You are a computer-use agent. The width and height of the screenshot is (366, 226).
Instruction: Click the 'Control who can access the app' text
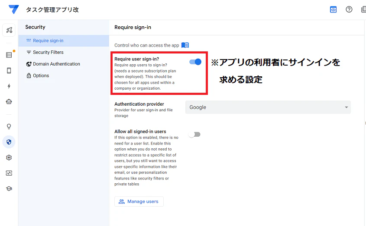pyautogui.click(x=146, y=45)
